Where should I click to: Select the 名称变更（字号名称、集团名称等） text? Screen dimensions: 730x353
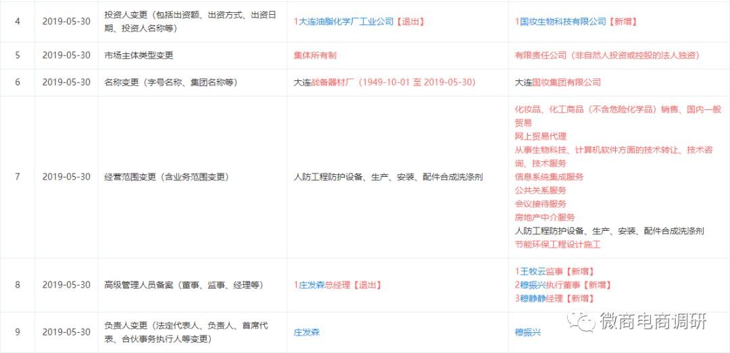click(171, 82)
